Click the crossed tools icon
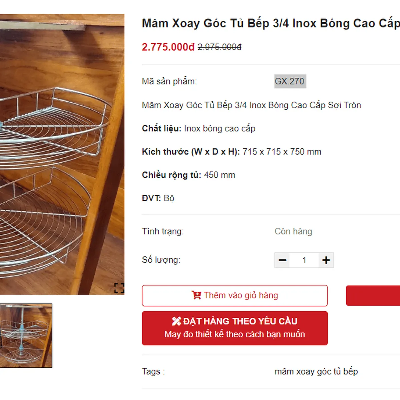400x400 pixels. point(176,321)
